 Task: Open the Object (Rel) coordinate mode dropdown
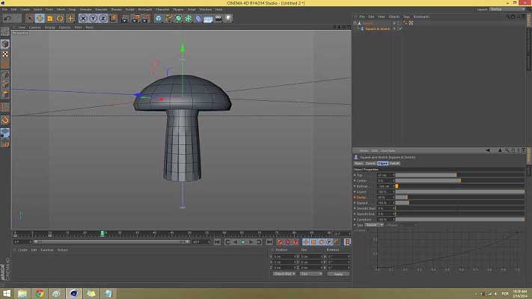coord(283,274)
